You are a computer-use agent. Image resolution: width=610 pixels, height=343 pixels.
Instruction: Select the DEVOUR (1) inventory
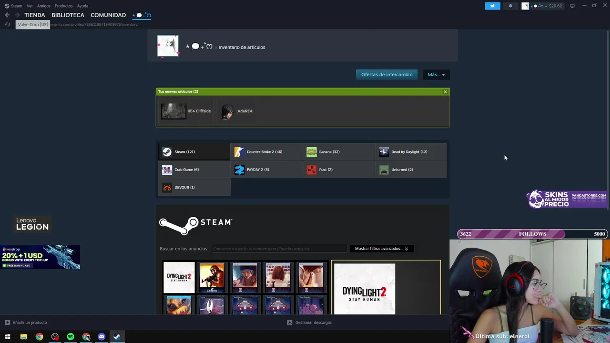[x=194, y=187]
